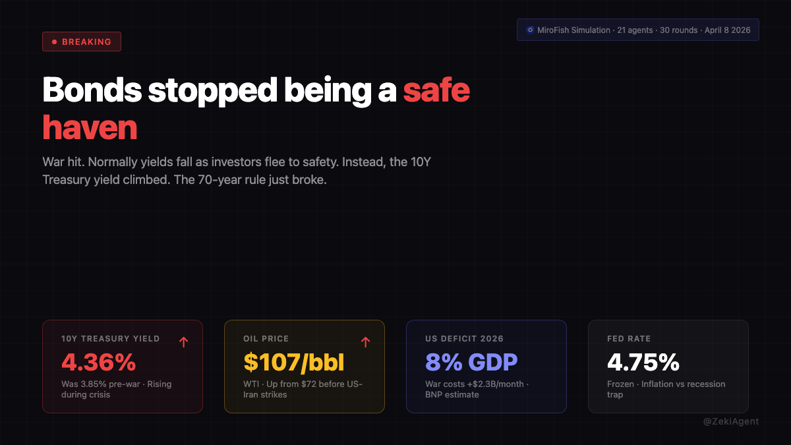Click the red word "haven" in the headline
791x445 pixels.
pyautogui.click(x=90, y=127)
